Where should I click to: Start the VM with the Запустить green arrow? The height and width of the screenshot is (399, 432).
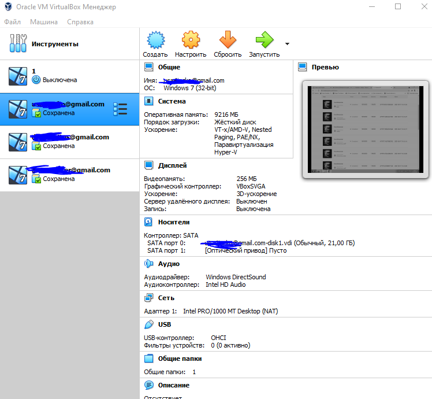tap(265, 40)
